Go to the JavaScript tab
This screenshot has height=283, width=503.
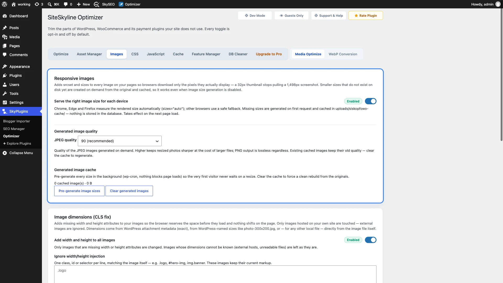click(156, 54)
